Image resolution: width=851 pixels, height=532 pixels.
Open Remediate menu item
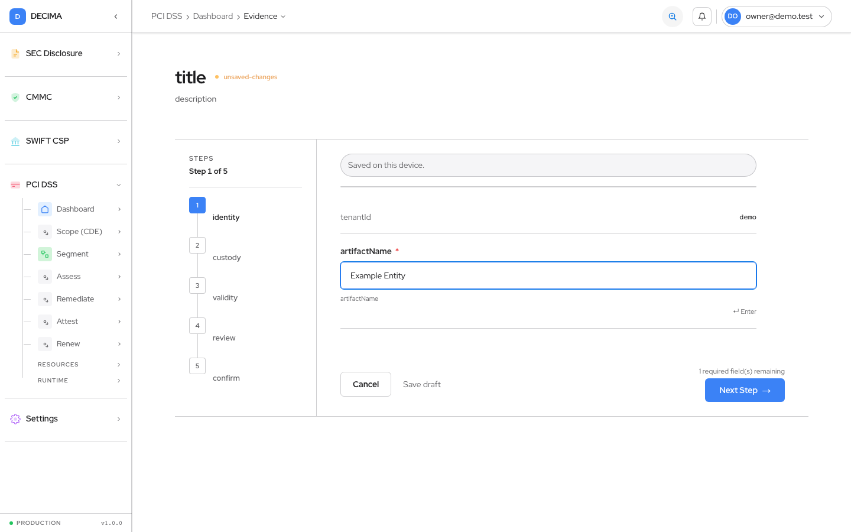[x=79, y=299]
